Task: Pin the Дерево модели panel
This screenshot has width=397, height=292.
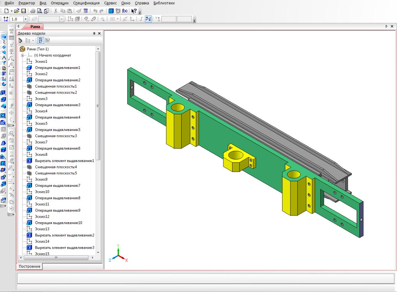Action: [94, 33]
